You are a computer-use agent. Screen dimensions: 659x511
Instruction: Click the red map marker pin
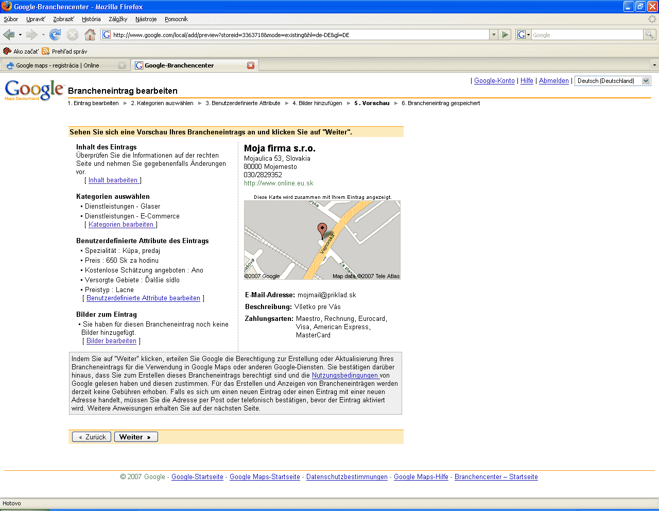coord(322,230)
